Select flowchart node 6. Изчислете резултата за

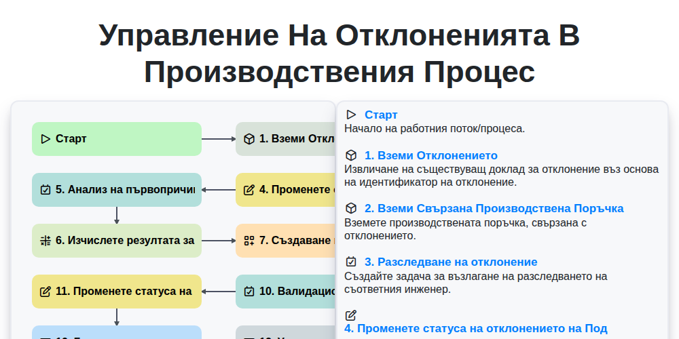point(117,241)
